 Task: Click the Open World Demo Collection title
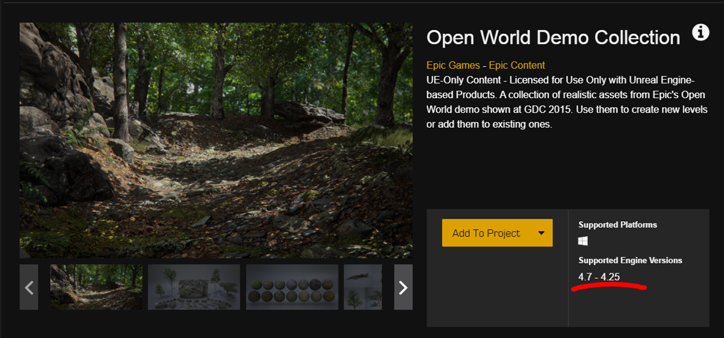553,38
